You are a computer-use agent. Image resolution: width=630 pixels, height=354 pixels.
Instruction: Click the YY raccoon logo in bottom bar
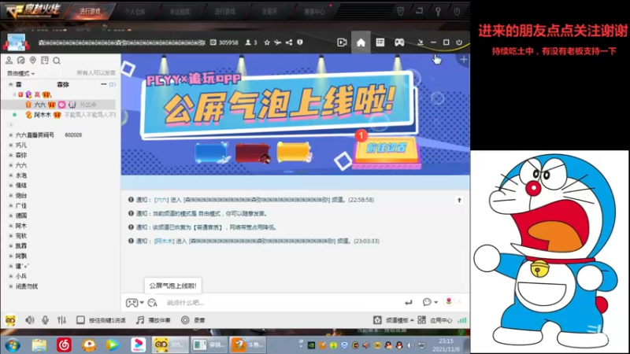10,320
